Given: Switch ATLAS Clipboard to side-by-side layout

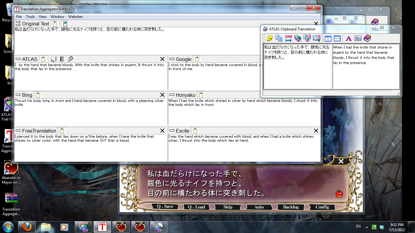Looking at the screenshot, I should [x=328, y=38].
